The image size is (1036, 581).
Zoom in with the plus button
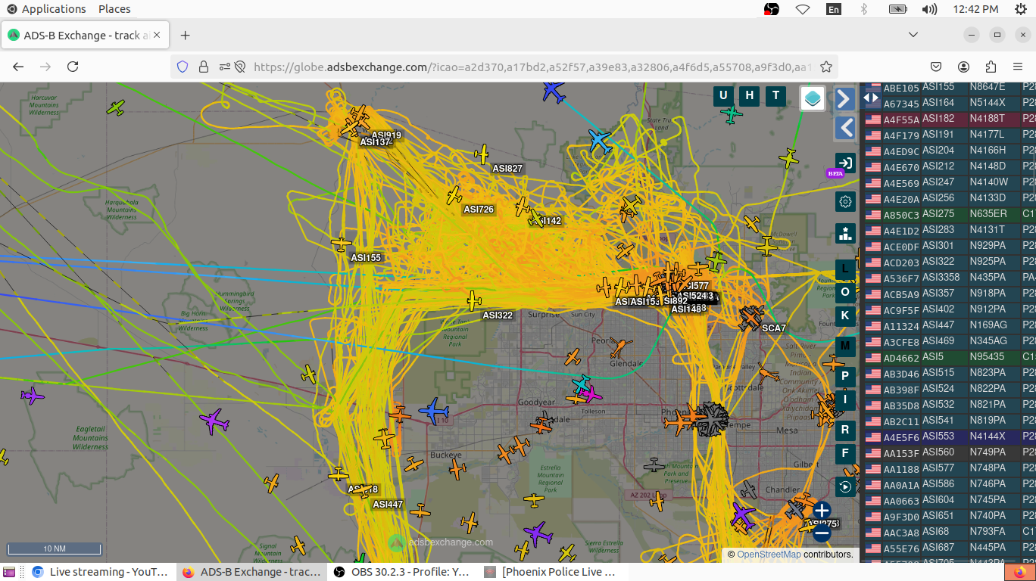tap(822, 511)
